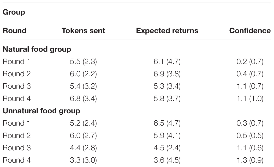Select confidence value 0.2 (0.7)

(x=250, y=61)
